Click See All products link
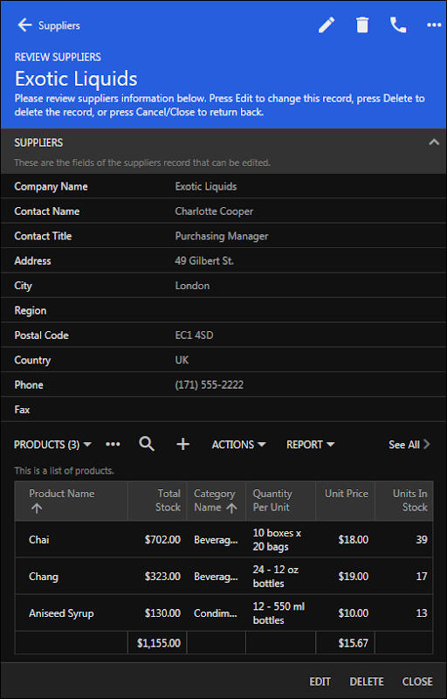The image size is (447, 699). pos(409,445)
